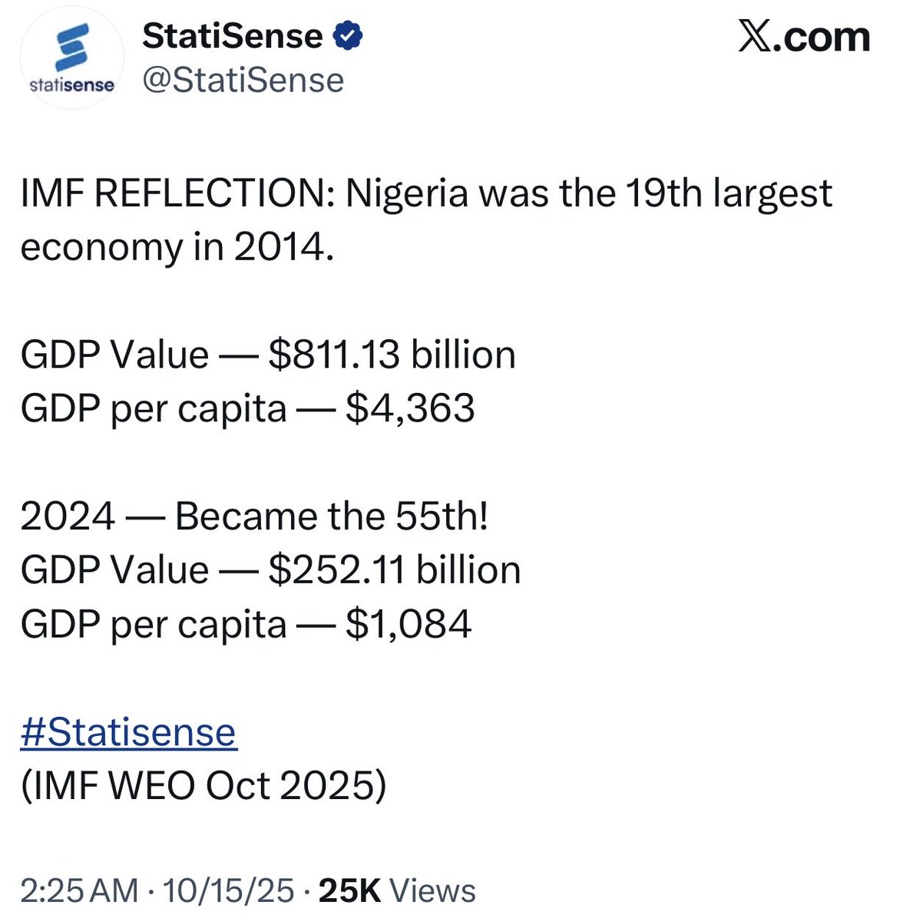Click the (IMF WEO Oct 2025) source note
The image size is (913, 921).
[x=203, y=785]
